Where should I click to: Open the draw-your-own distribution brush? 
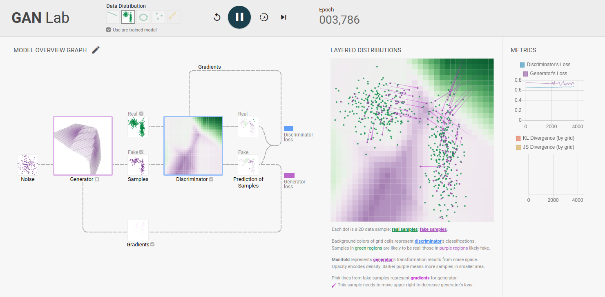point(173,17)
